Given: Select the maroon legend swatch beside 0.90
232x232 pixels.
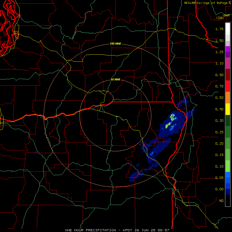Looking at the screenshot, I should click(x=228, y=75).
